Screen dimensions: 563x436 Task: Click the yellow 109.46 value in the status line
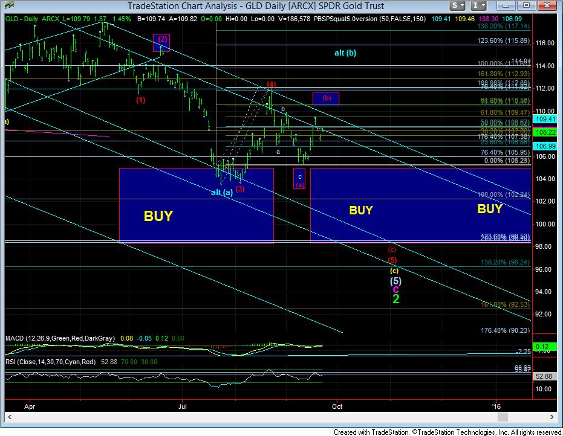(x=464, y=19)
